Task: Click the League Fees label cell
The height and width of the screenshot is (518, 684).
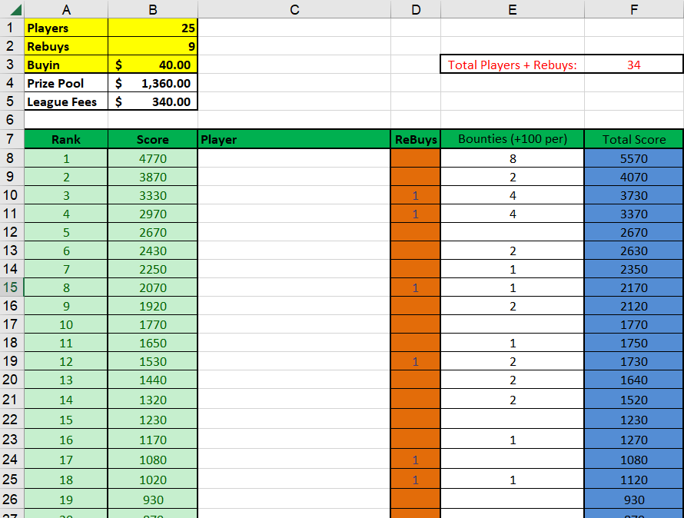Action: tap(66, 101)
